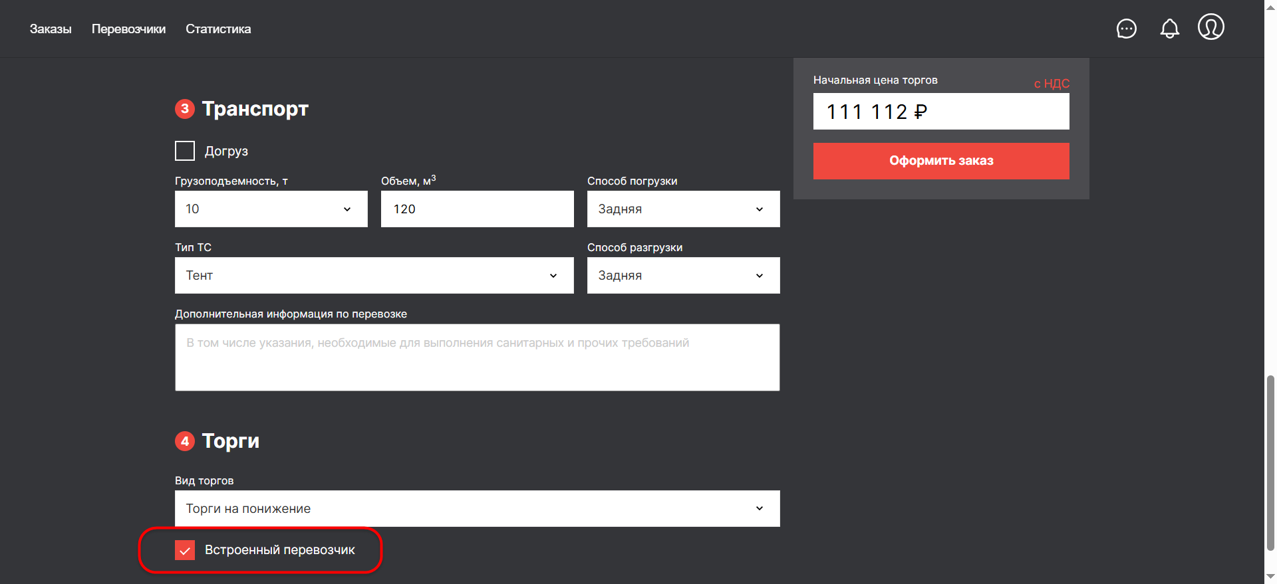The image size is (1277, 584).
Task: Go to the Заказы menu
Action: (x=51, y=29)
